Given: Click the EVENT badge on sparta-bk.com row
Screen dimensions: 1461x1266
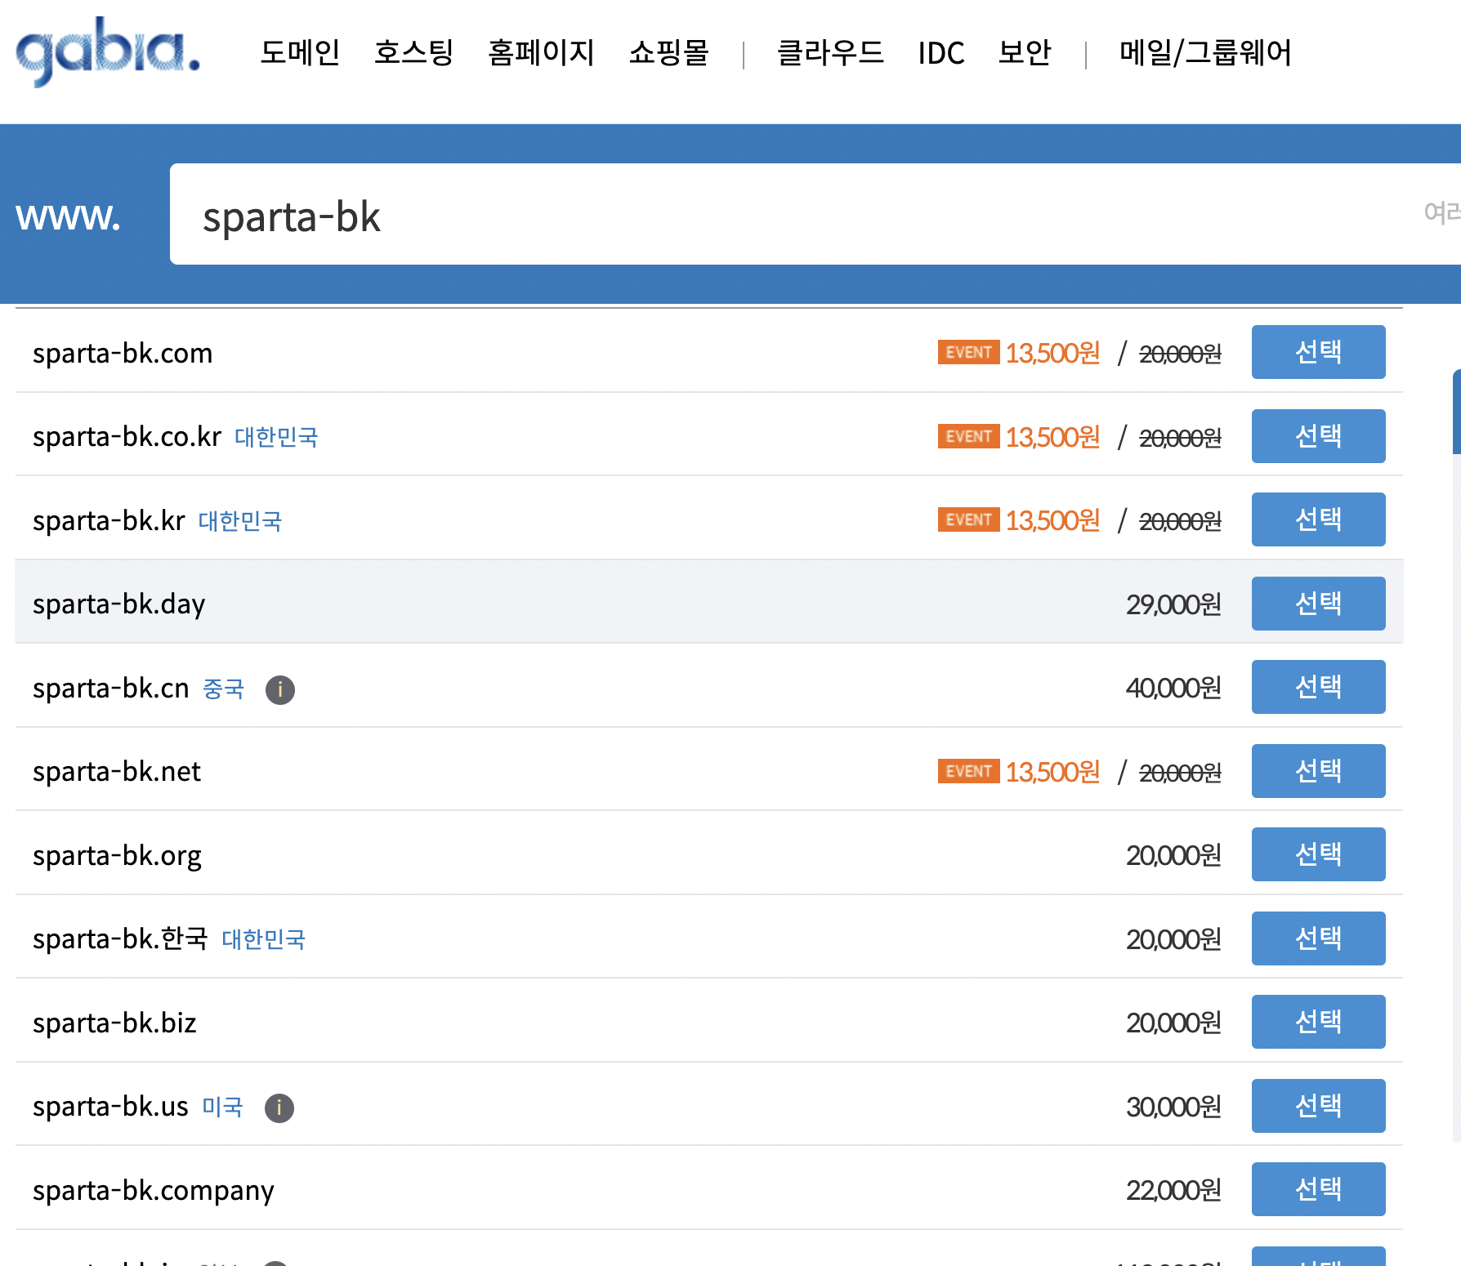Looking at the screenshot, I should [968, 352].
